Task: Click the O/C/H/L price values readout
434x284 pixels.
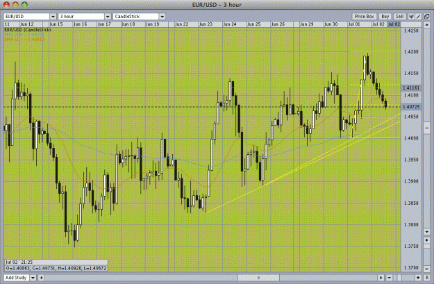Action: 56,268
